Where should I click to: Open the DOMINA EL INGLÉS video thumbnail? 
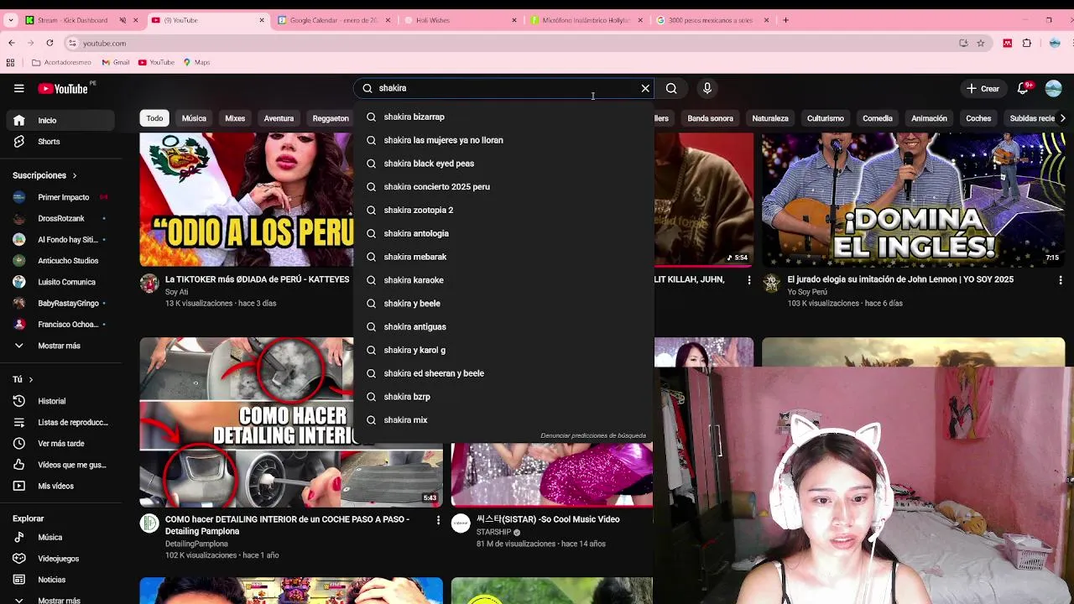point(913,200)
